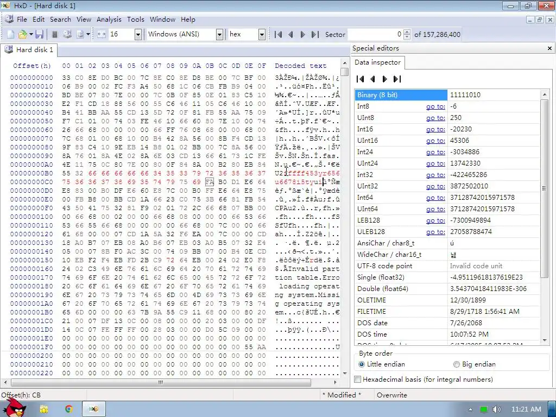Click the volume speaker tray icon
Viewport: 556px width, 417px height.
click(496, 409)
